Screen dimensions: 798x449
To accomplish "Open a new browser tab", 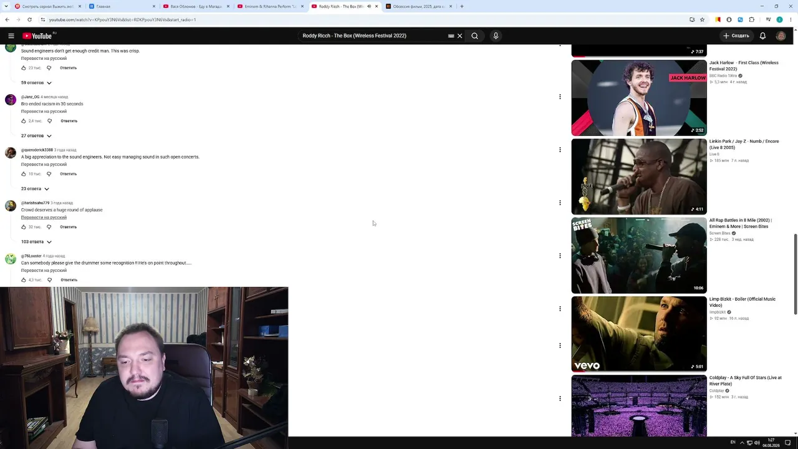I will click(461, 6).
